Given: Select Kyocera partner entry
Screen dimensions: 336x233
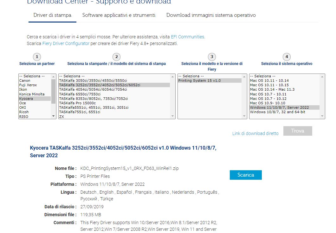Looking at the screenshot, I should coord(35,99).
